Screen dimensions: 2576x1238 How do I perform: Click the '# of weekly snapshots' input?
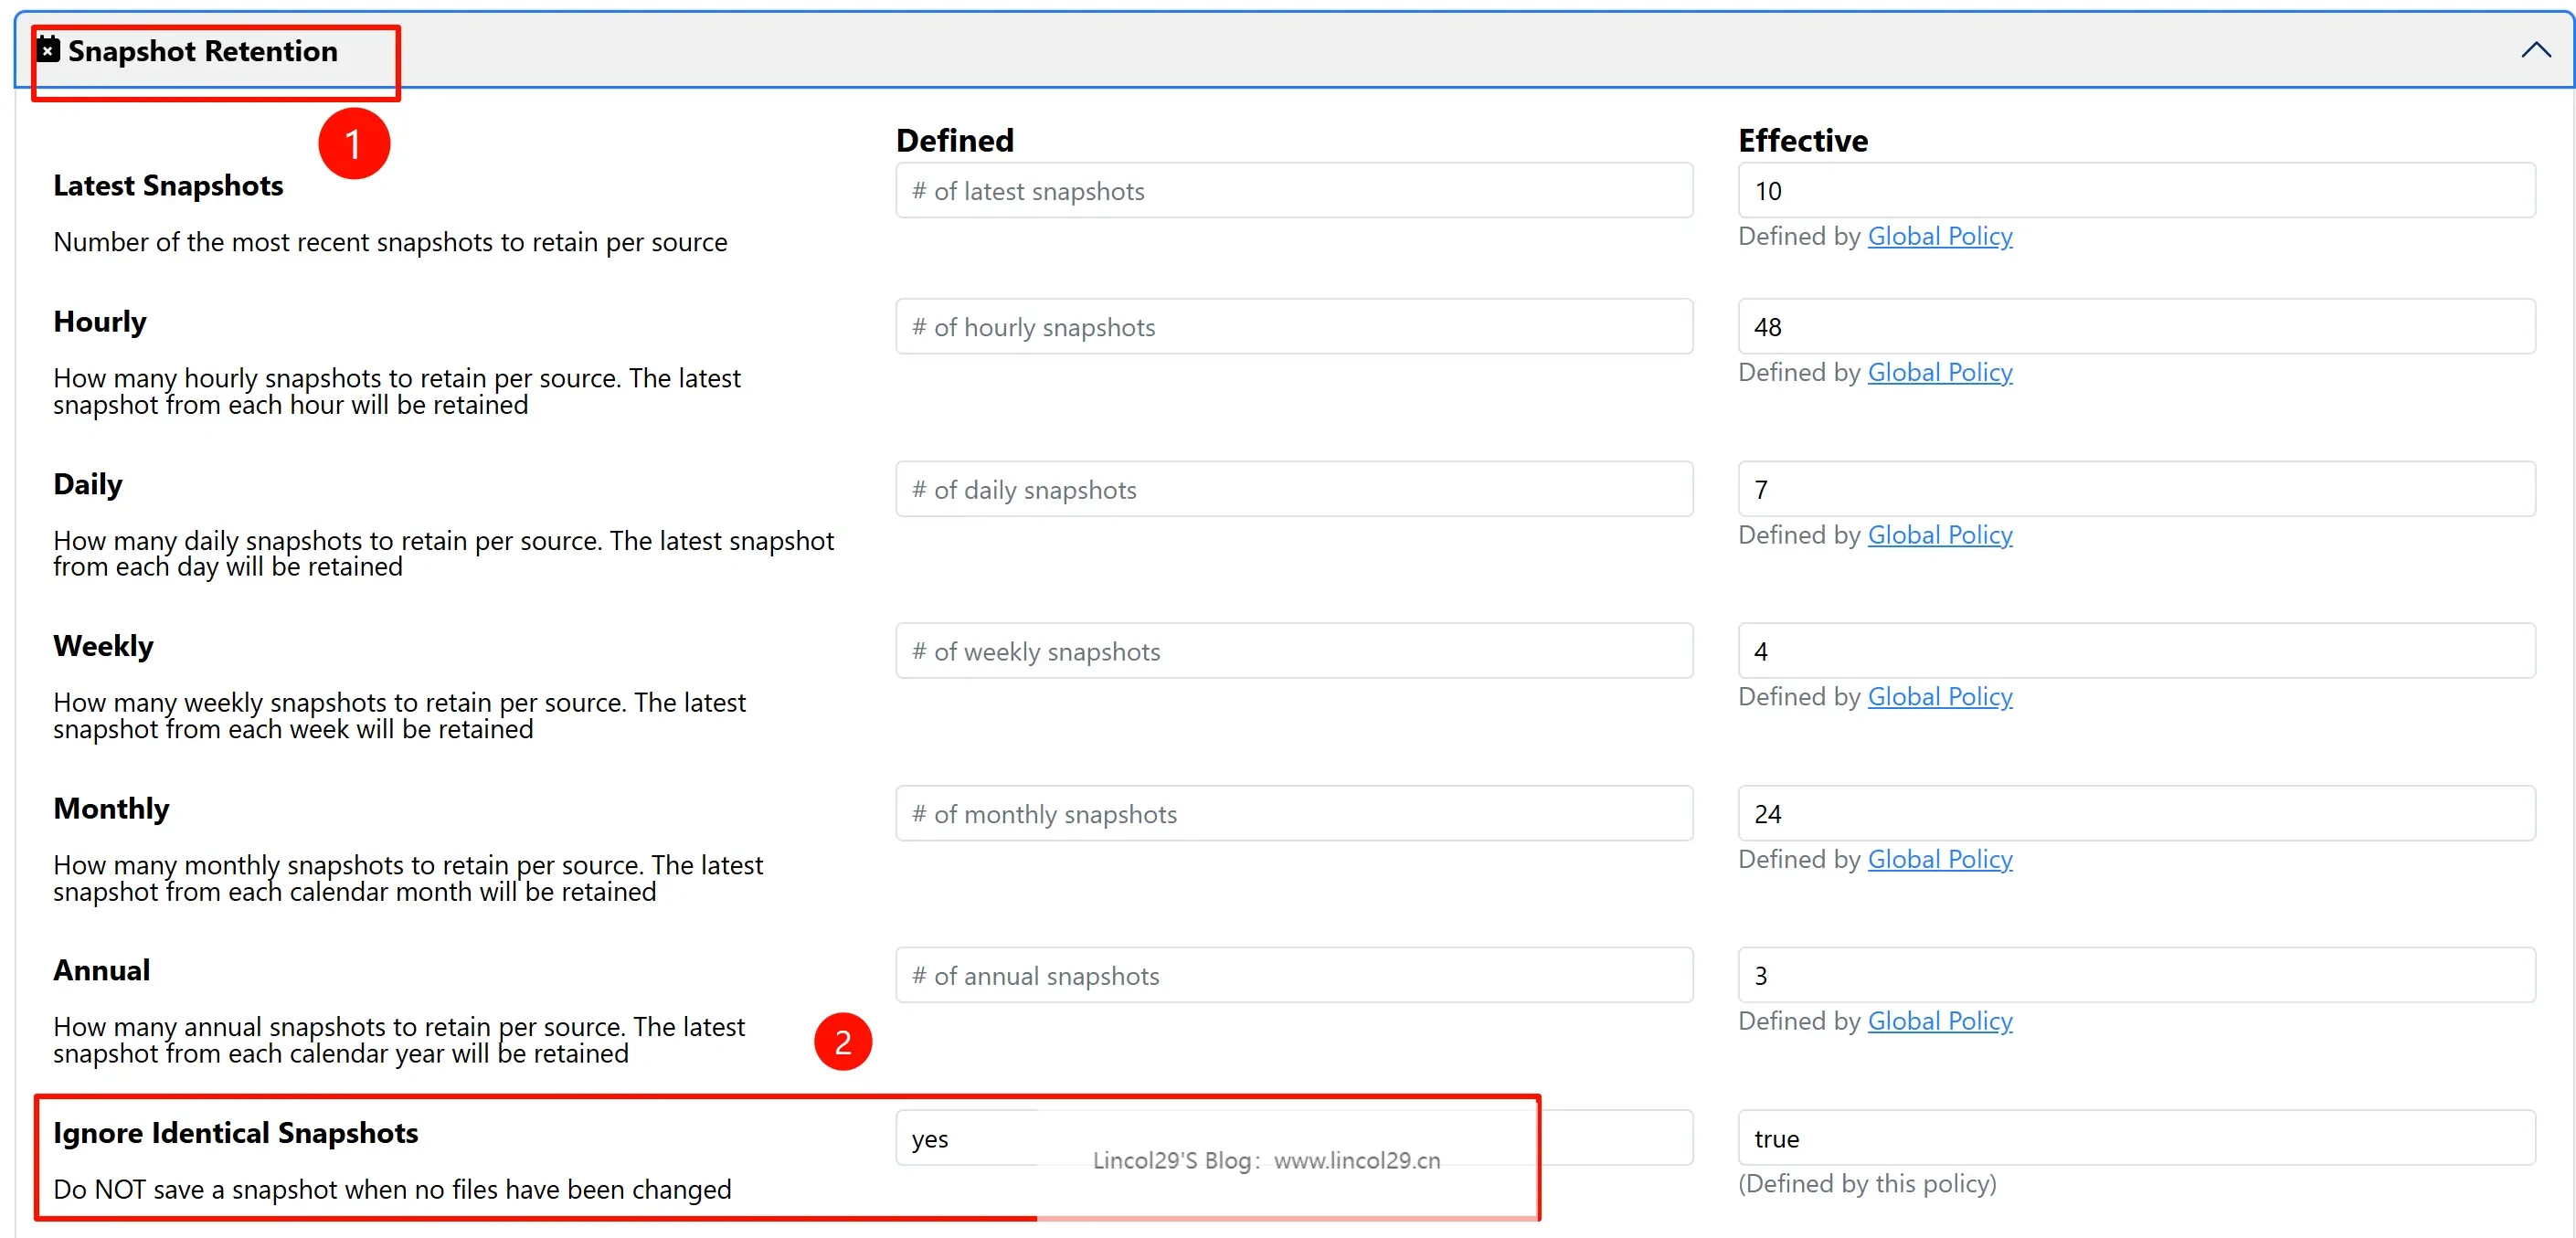[1293, 651]
